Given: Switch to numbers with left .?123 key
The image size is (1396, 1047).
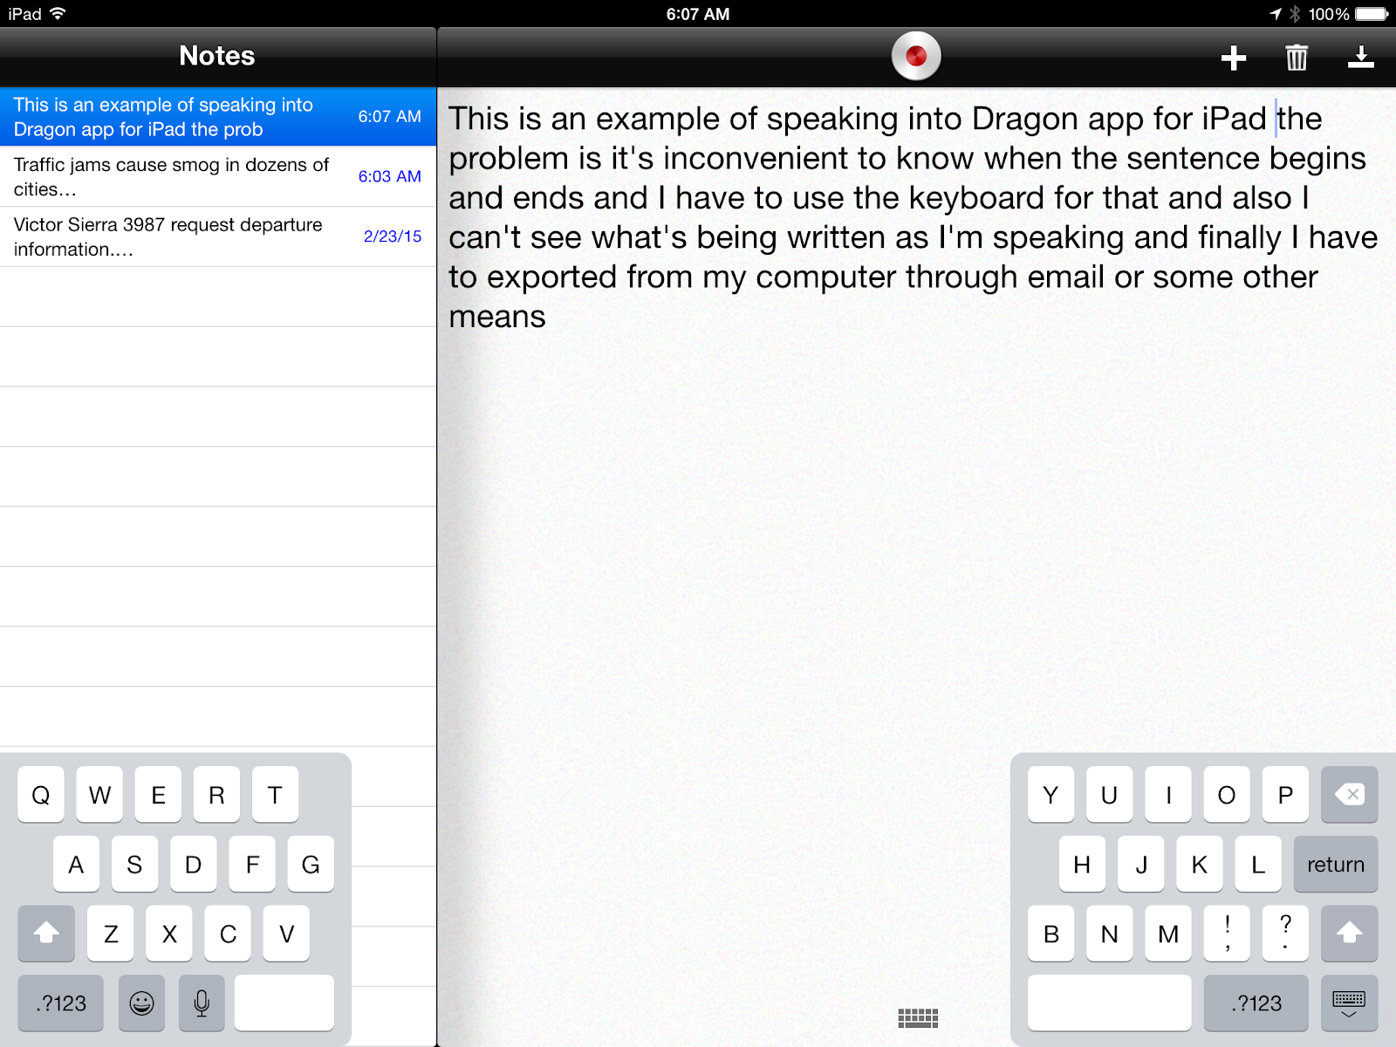Looking at the screenshot, I should (60, 1003).
